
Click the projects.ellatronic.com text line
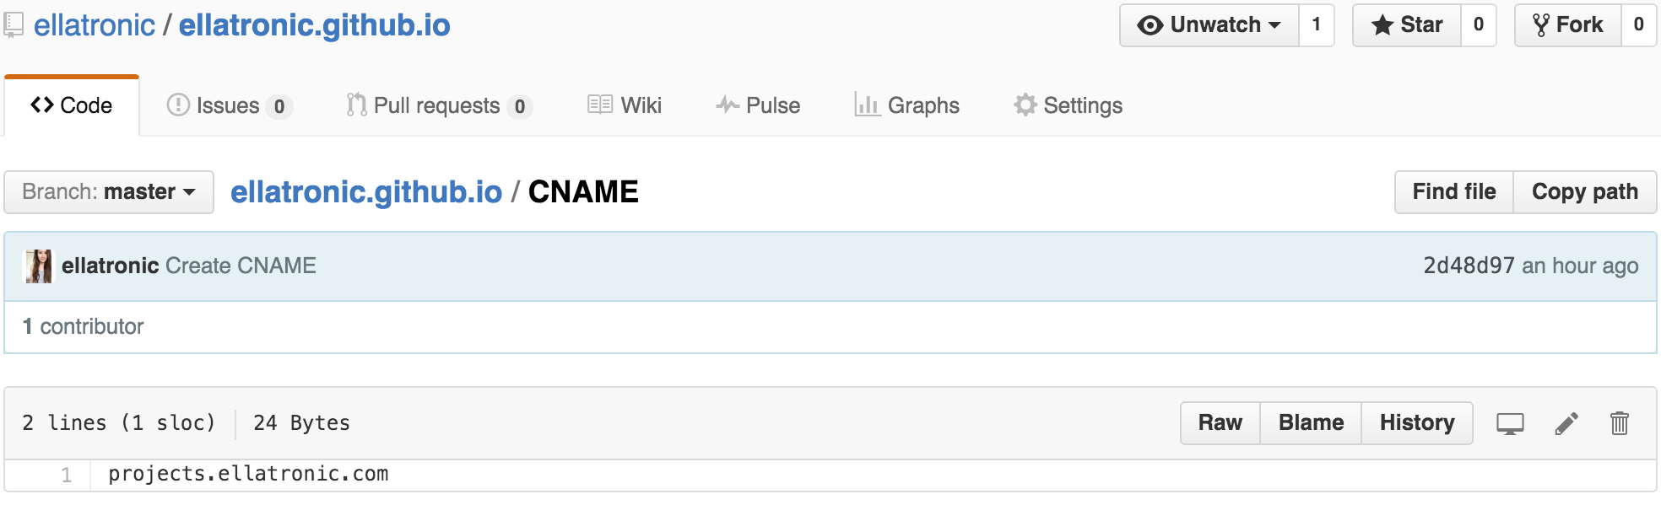point(248,474)
